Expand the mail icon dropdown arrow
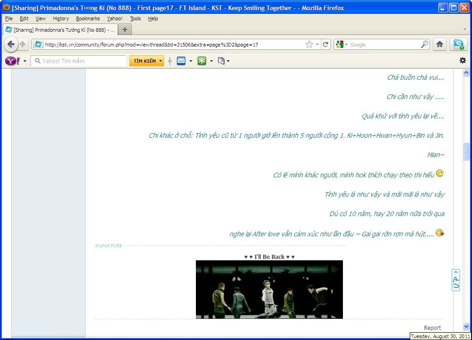 (x=191, y=61)
